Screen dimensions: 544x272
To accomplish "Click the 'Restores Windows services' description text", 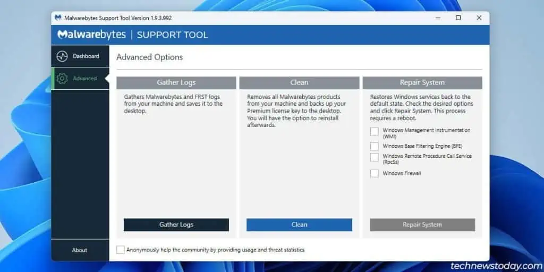I will coord(421,107).
